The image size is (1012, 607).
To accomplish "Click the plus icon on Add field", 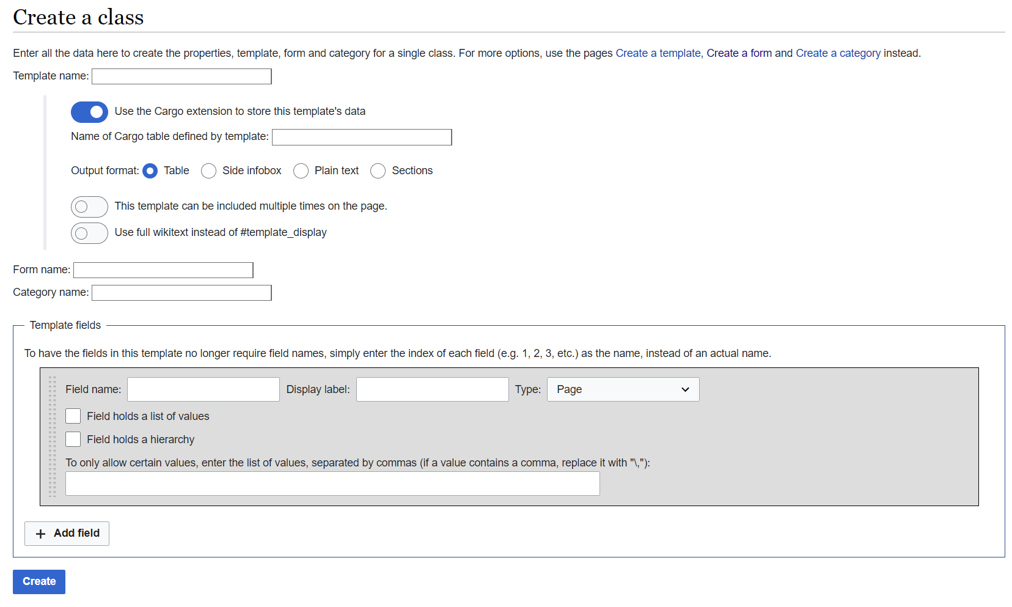I will [41, 534].
